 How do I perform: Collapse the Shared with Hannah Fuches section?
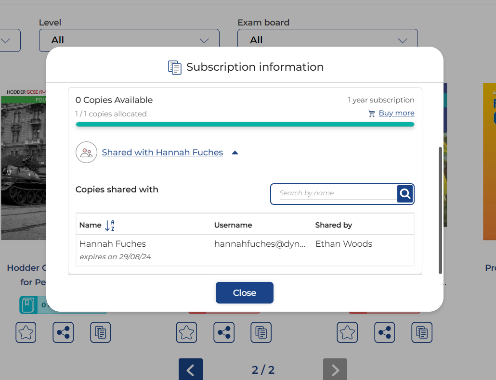click(x=235, y=153)
